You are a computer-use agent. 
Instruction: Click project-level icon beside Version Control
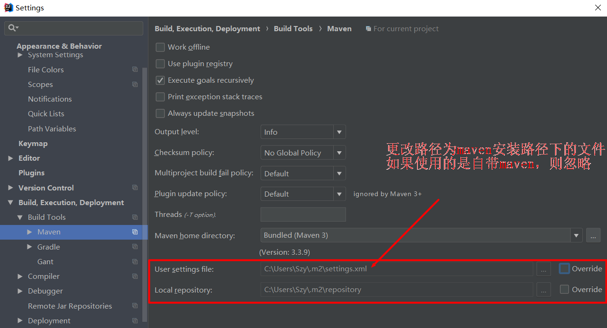135,188
